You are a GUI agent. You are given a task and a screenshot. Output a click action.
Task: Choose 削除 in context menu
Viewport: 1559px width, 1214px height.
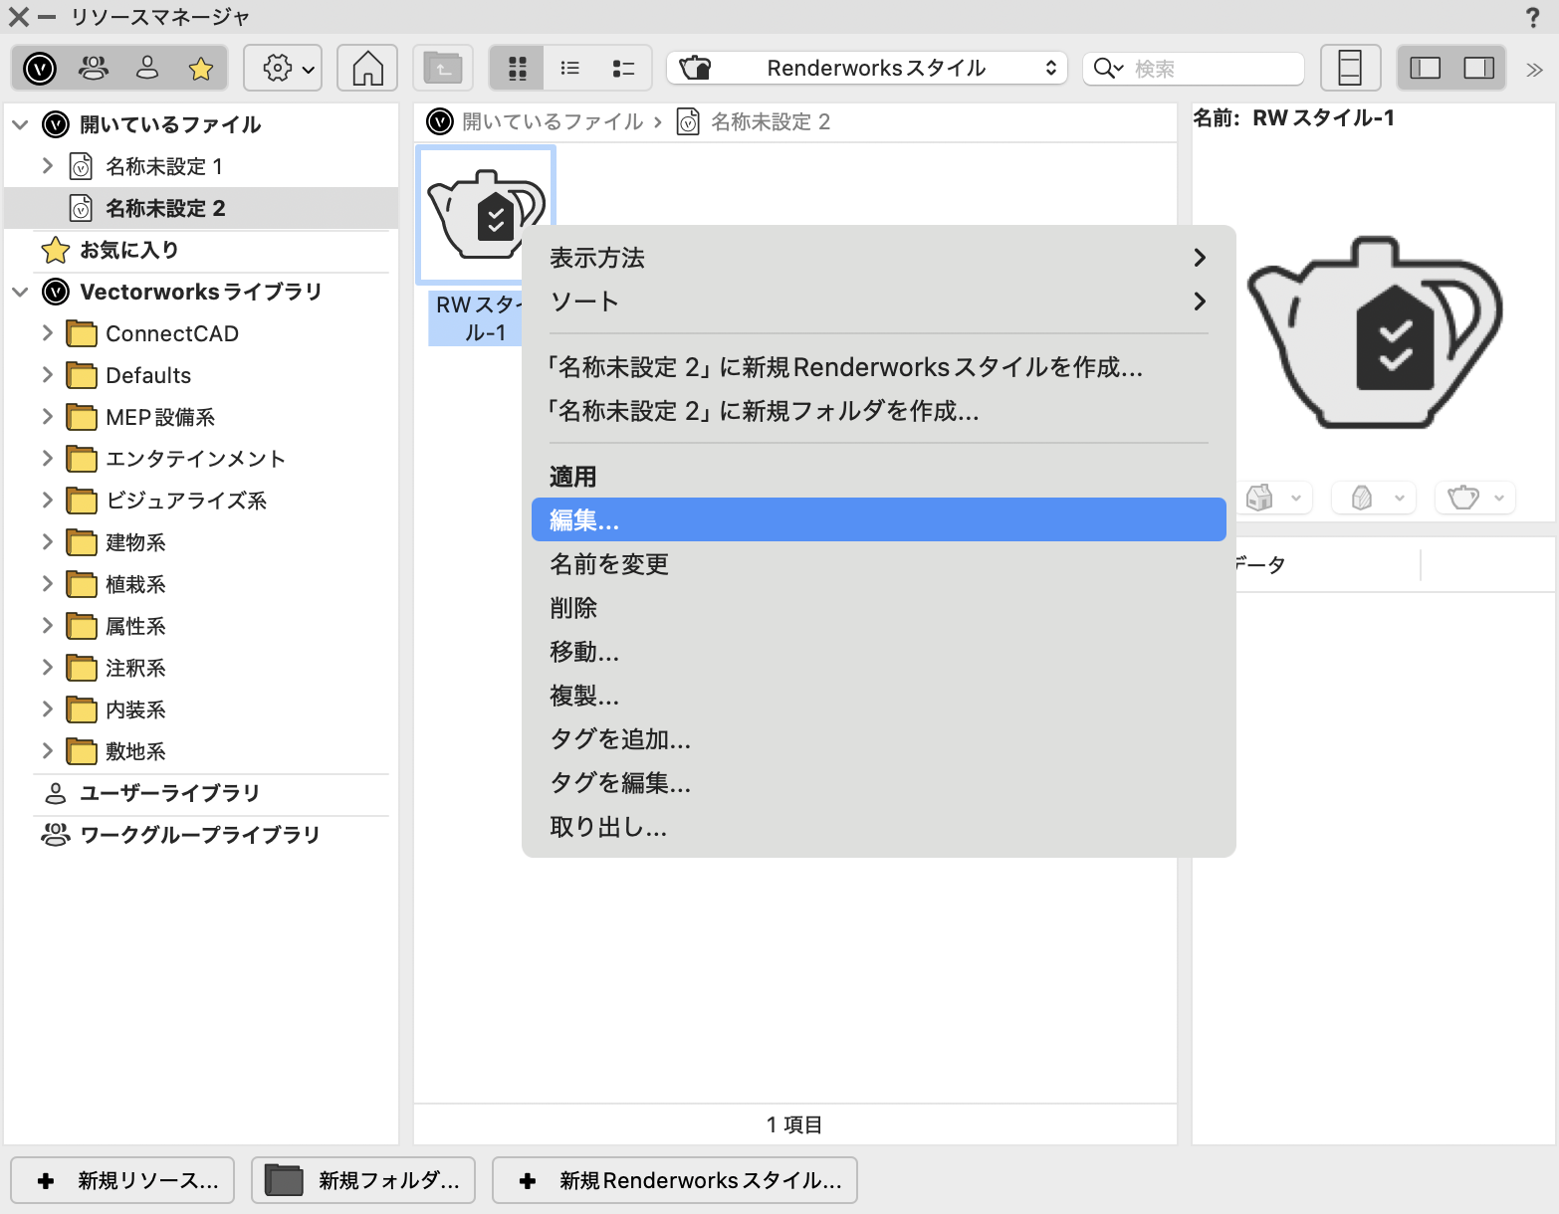click(x=878, y=608)
